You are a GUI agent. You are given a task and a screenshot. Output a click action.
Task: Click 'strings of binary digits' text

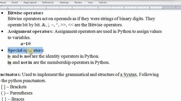click(122, 19)
